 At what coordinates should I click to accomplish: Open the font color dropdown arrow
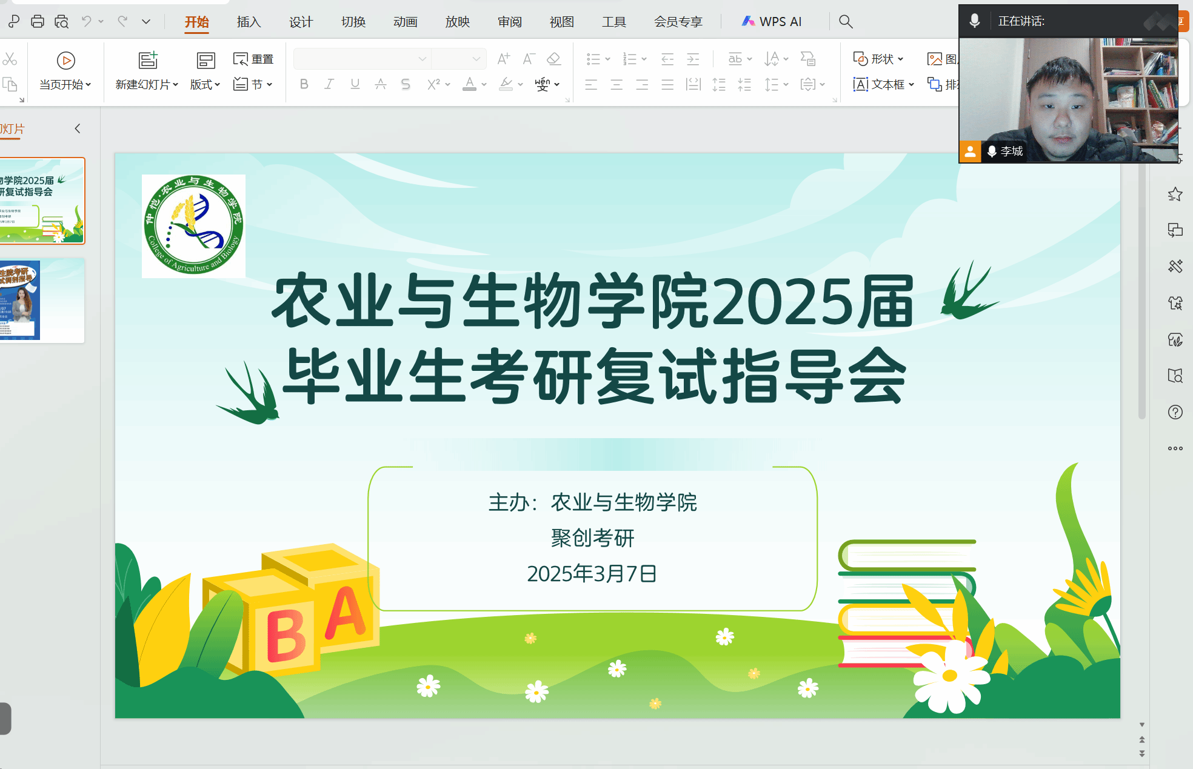coord(484,85)
